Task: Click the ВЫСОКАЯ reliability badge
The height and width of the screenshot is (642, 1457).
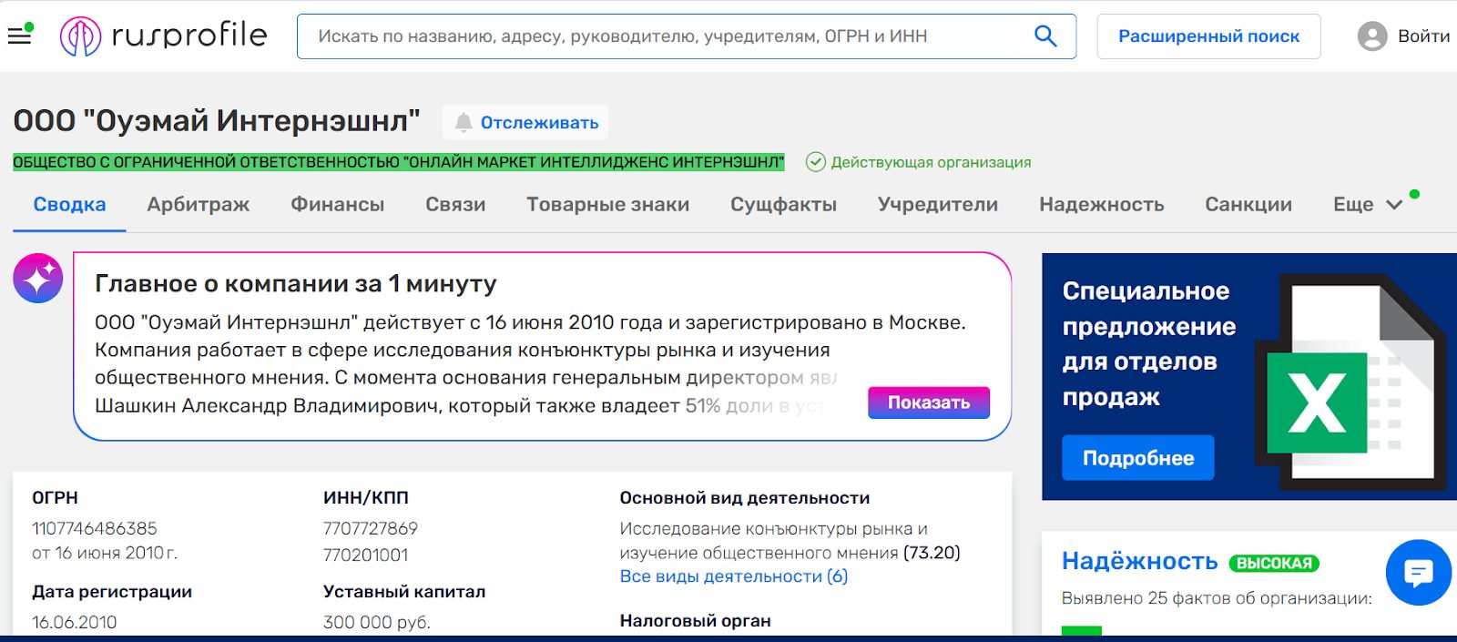Action: tap(1274, 563)
